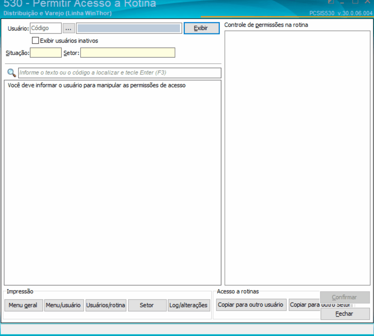Click the message 'Você deve informar o usuário'
This screenshot has width=374, height=336.
pyautogui.click(x=97, y=86)
